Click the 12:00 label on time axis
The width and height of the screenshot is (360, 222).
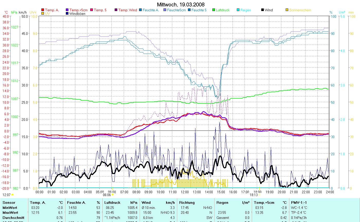pos(184,192)
